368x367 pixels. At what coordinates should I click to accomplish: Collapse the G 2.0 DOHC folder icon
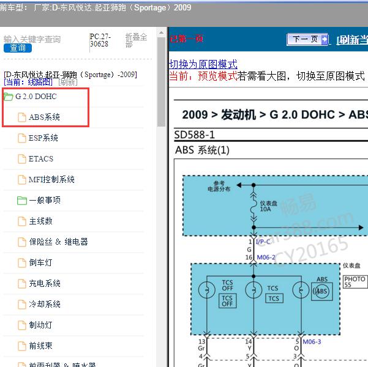tap(8, 97)
